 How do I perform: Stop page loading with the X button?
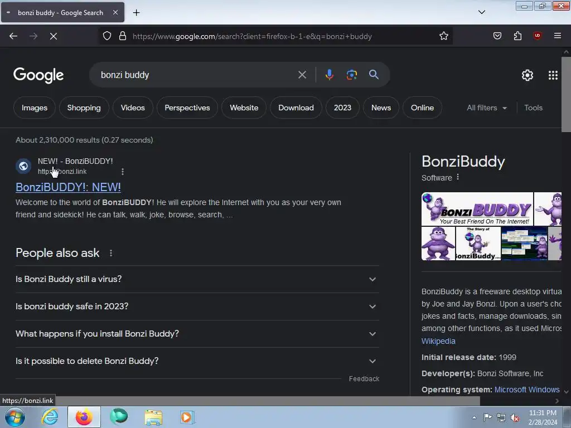point(54,36)
